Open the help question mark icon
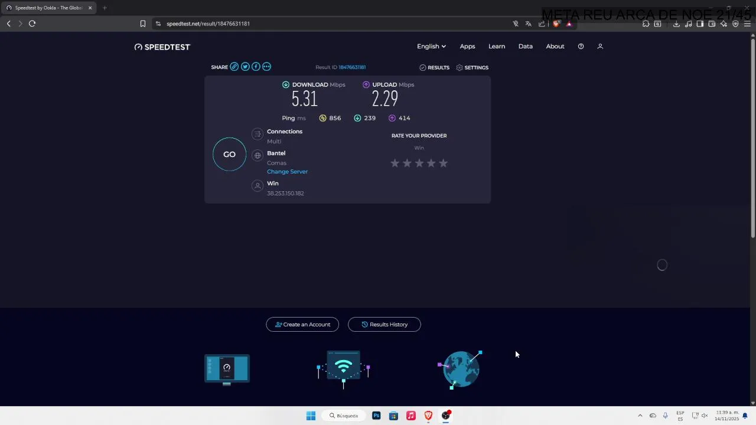Screen dimensions: 756x425 point(581,46)
